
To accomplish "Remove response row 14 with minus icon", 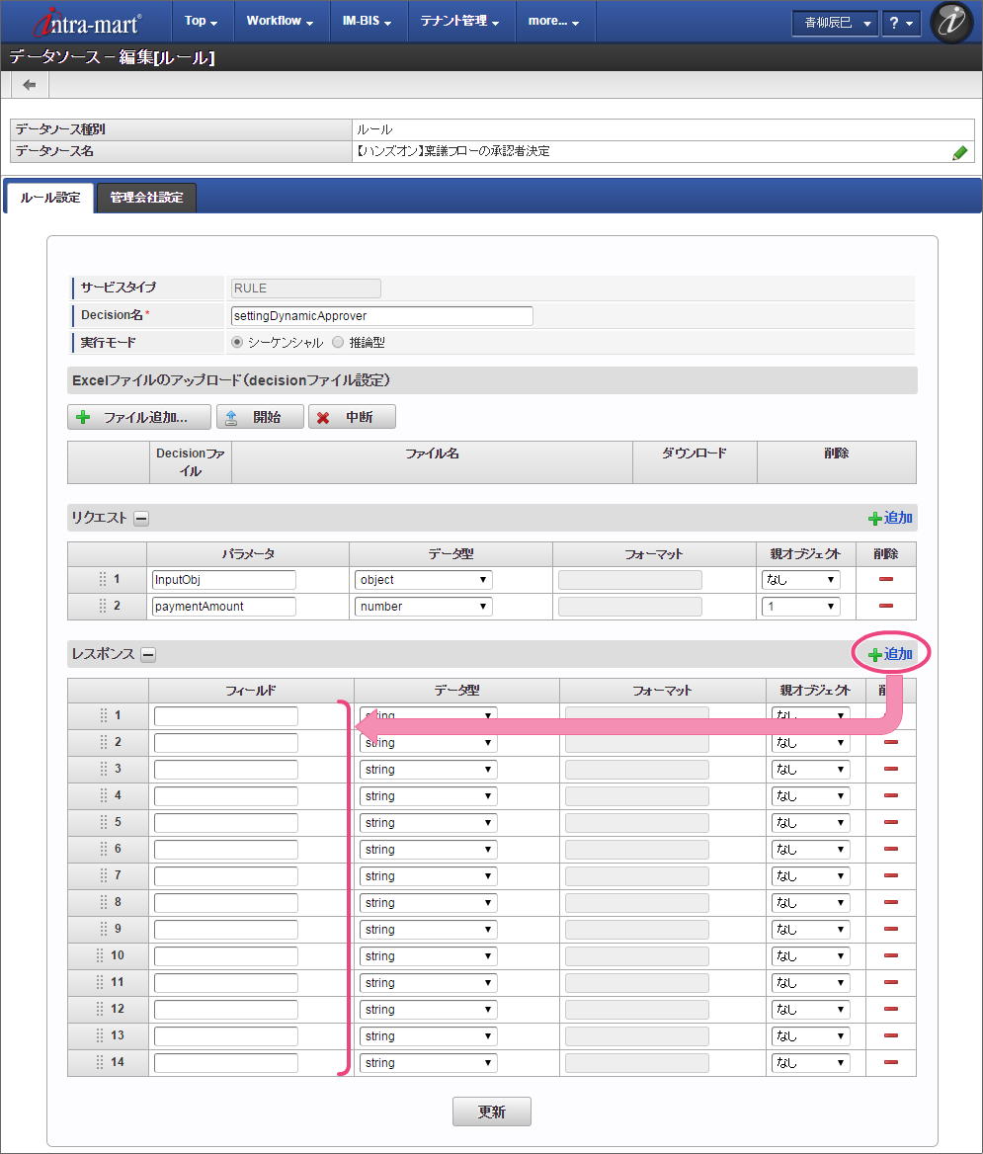I will (890, 1062).
